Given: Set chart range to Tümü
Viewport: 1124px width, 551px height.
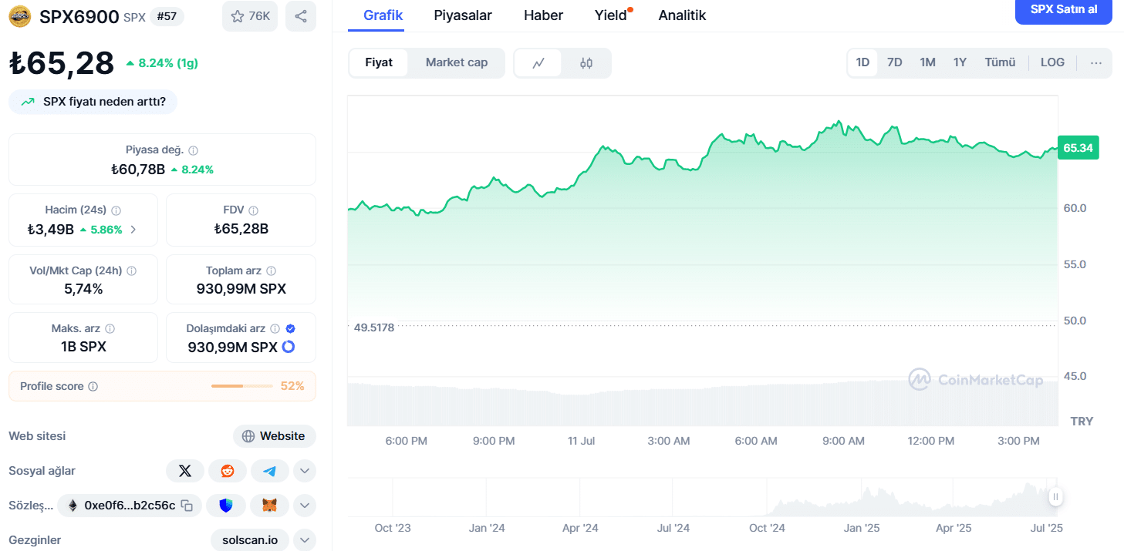Looking at the screenshot, I should (1000, 63).
